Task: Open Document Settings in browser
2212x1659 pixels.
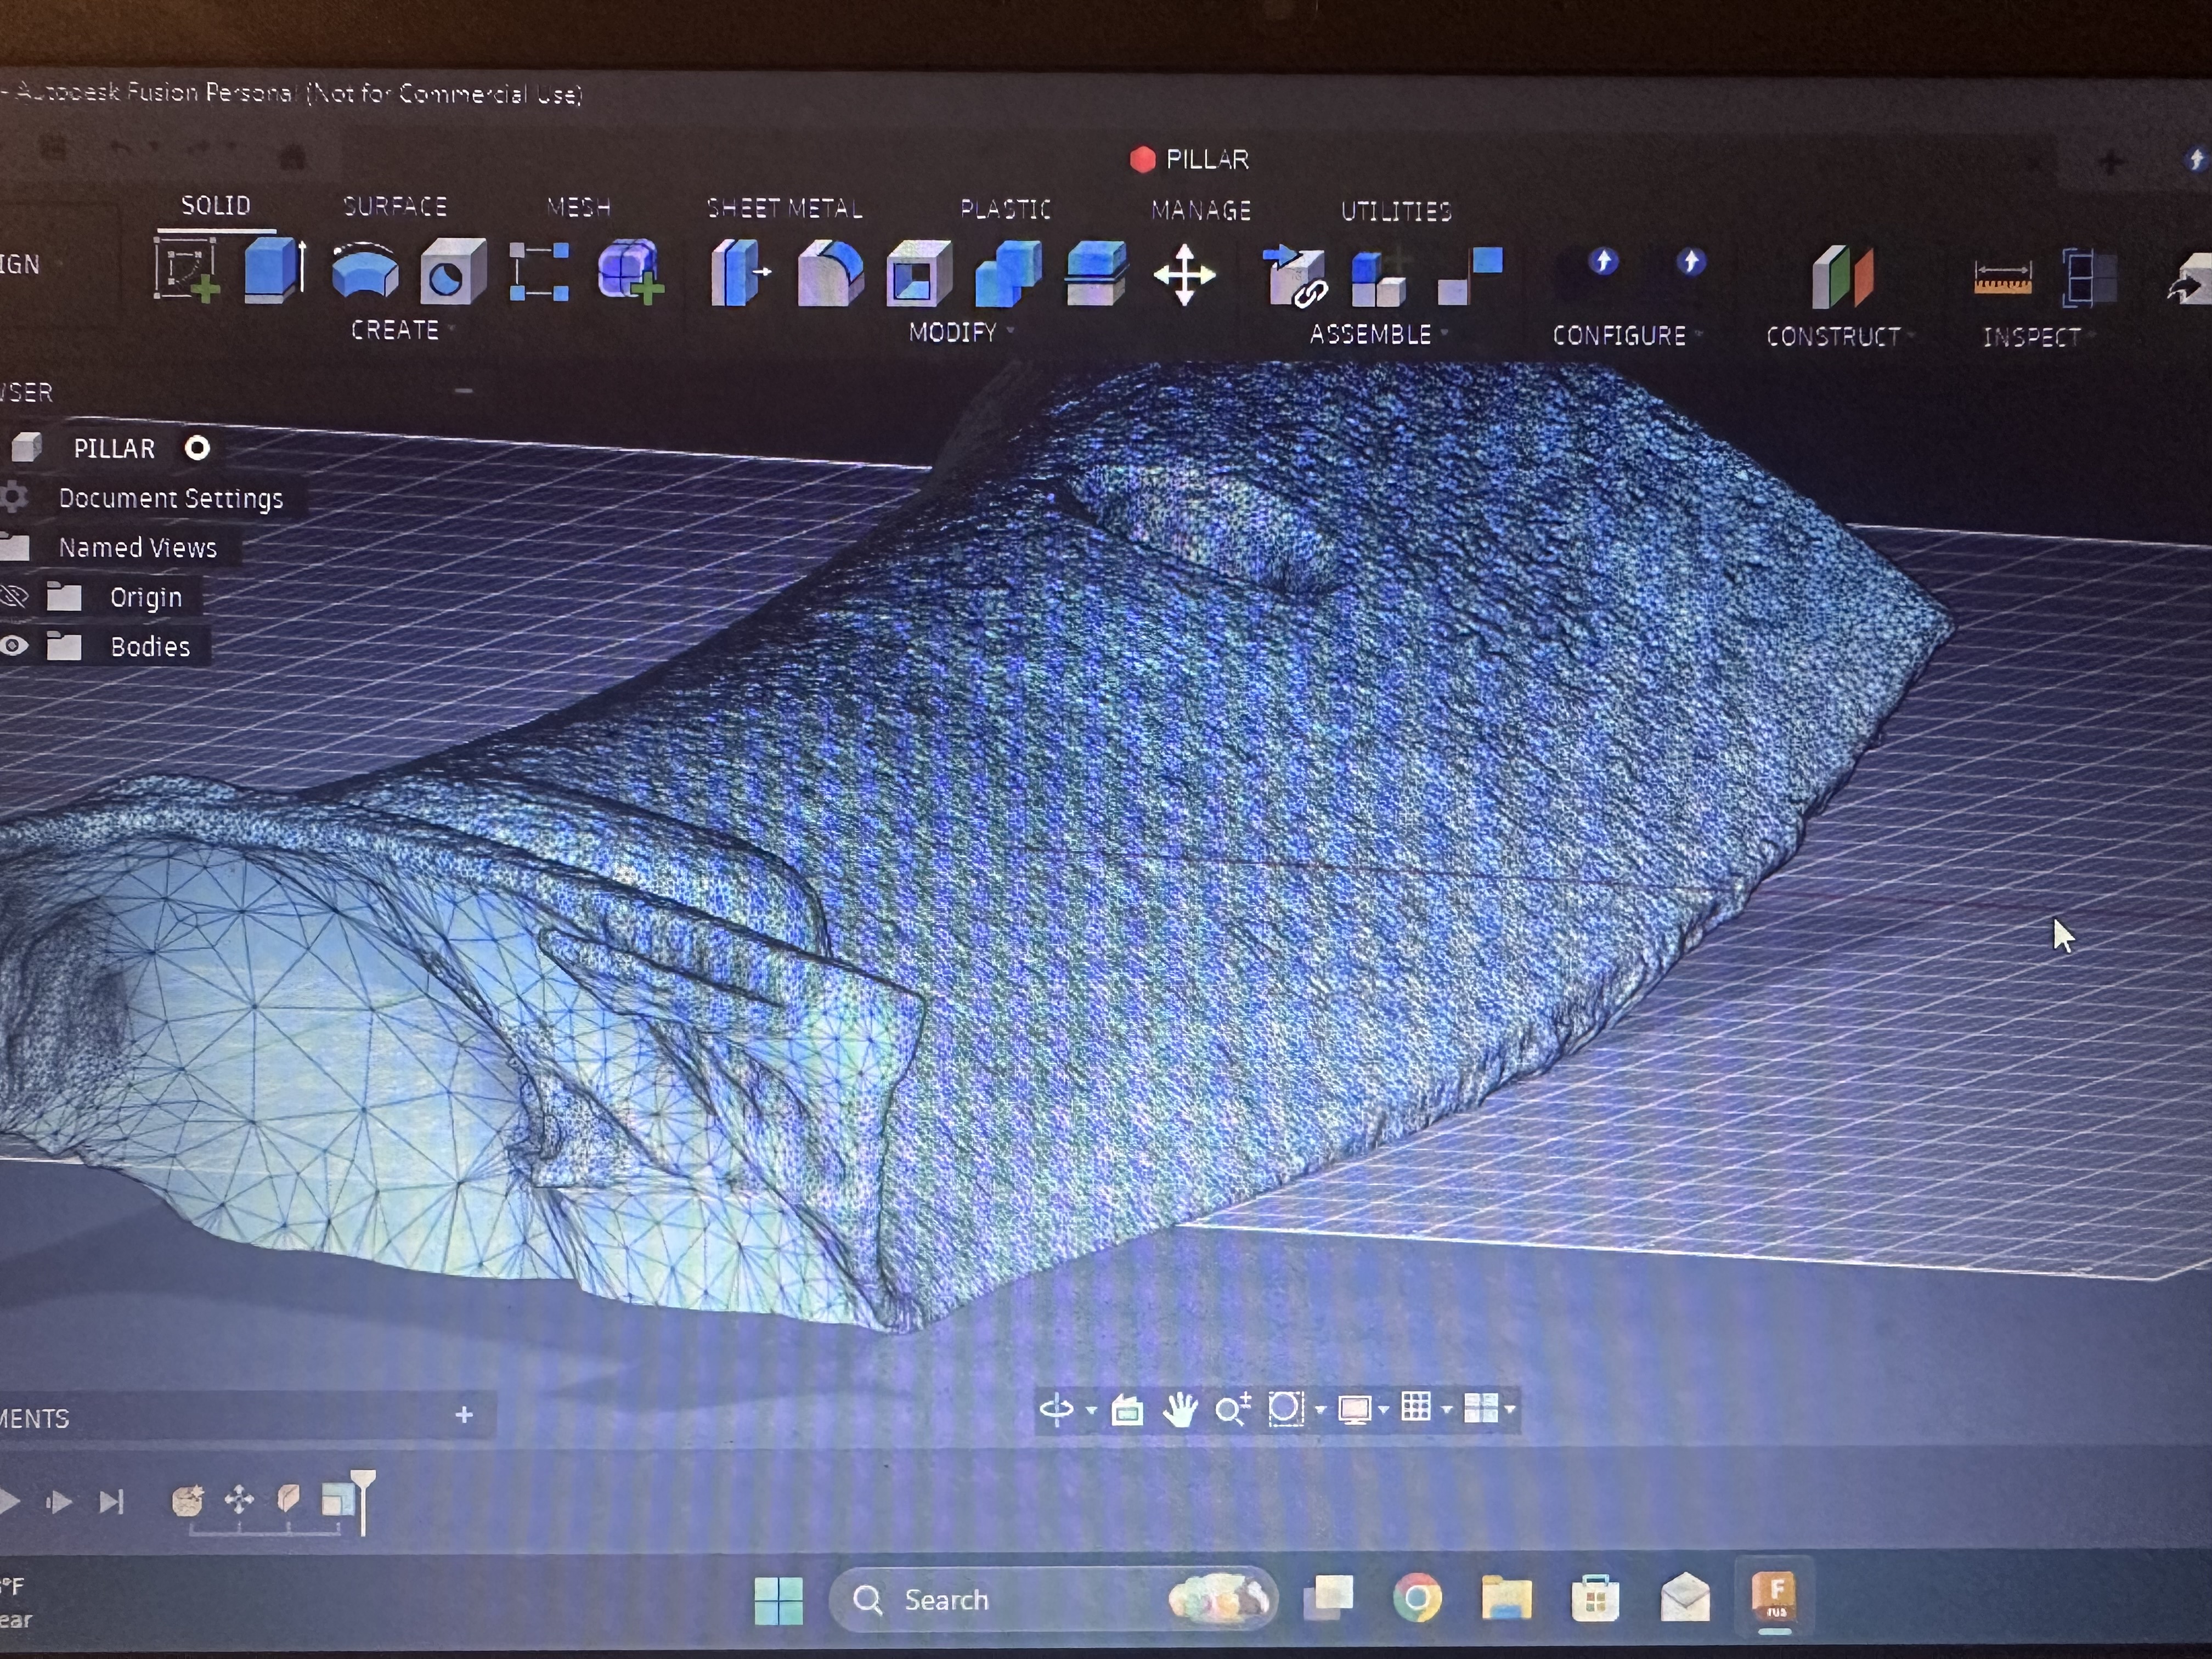Action: click(x=170, y=498)
